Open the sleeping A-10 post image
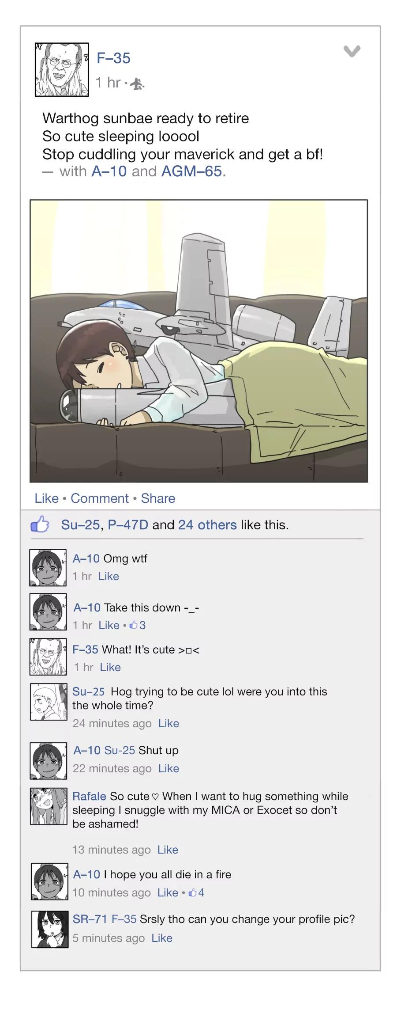This screenshot has height=1029, width=397. click(198, 341)
